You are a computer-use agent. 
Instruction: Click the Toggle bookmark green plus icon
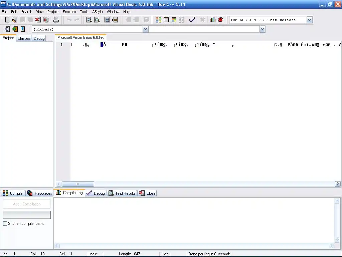coord(15,29)
